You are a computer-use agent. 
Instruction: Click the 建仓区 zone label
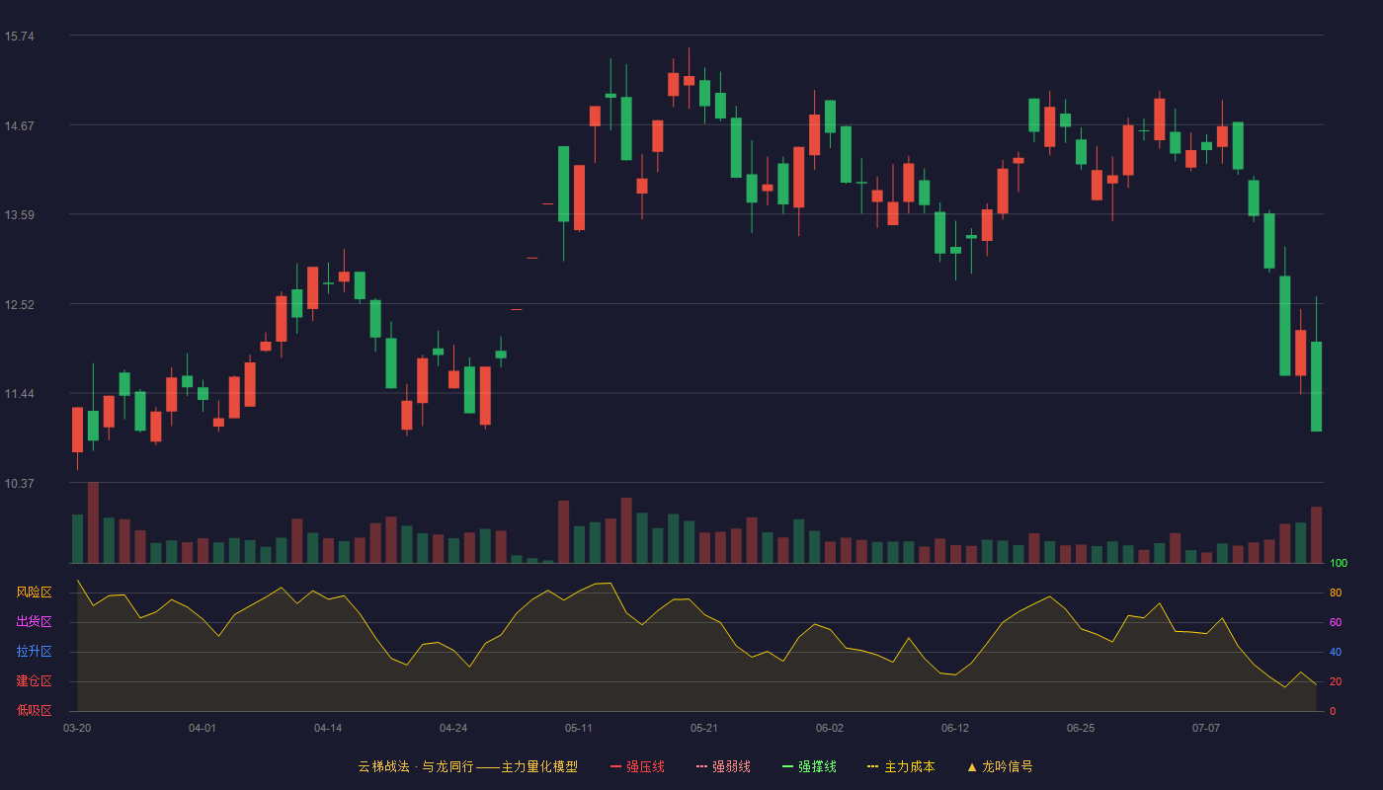click(x=34, y=681)
